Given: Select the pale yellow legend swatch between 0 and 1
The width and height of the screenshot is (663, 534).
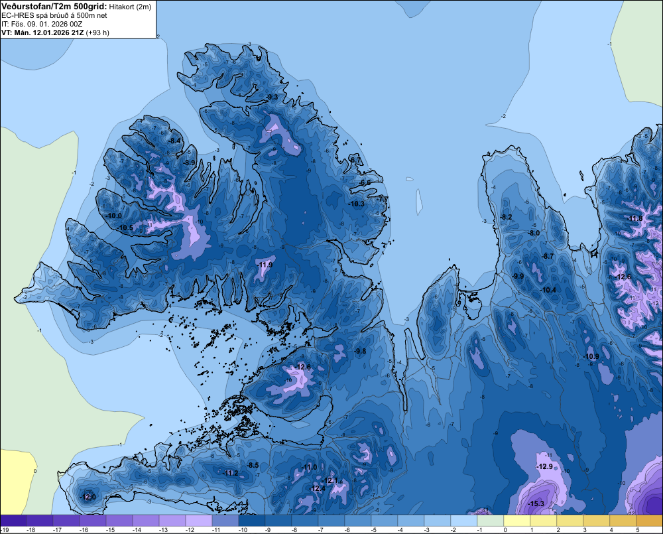Looking at the screenshot, I should pyautogui.click(x=516, y=521).
